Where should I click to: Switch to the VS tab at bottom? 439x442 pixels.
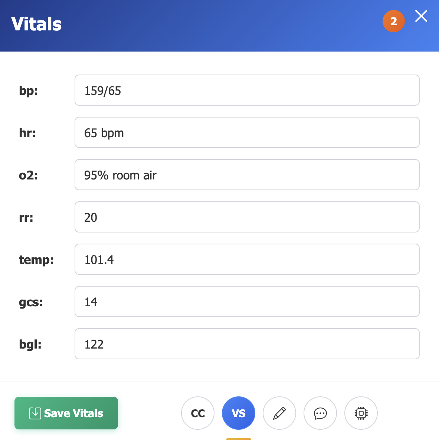pos(239,413)
